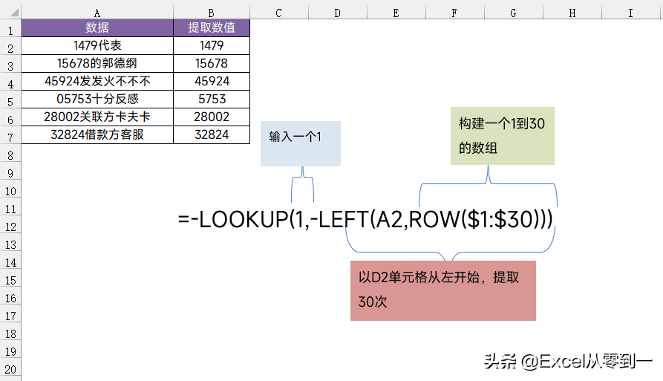Select cell '05753十分反感'

[97, 99]
